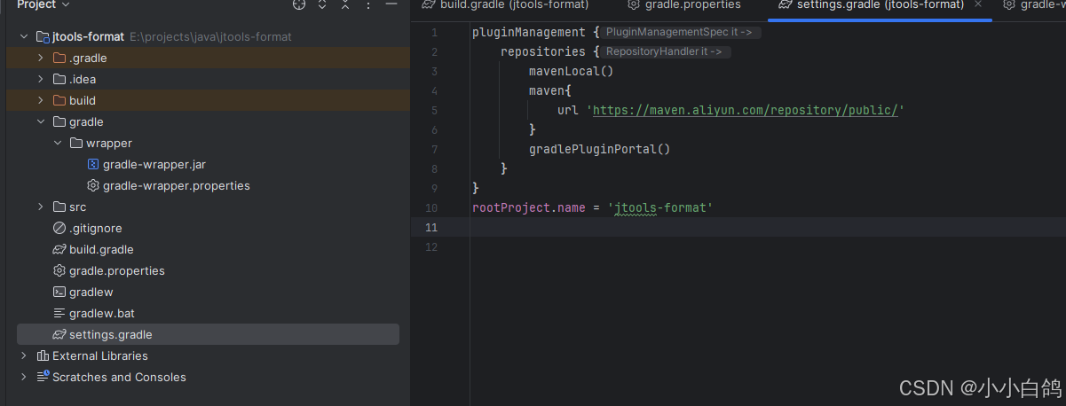This screenshot has width=1066, height=406.
Task: Open gradle.properties in project tree
Action: (117, 271)
